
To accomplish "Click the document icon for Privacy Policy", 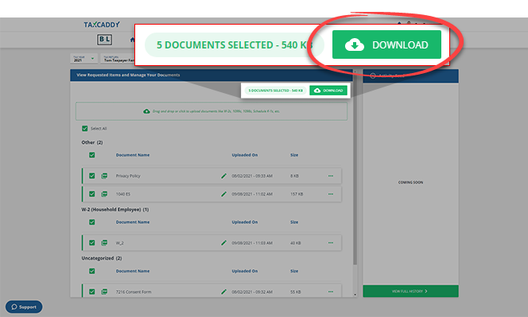I will pyautogui.click(x=104, y=176).
